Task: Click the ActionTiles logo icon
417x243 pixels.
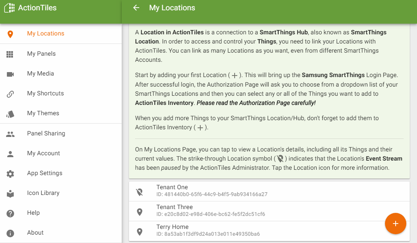Action: (10, 8)
